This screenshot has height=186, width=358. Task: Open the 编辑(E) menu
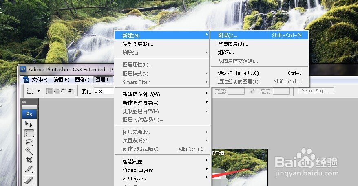[x=61, y=79]
